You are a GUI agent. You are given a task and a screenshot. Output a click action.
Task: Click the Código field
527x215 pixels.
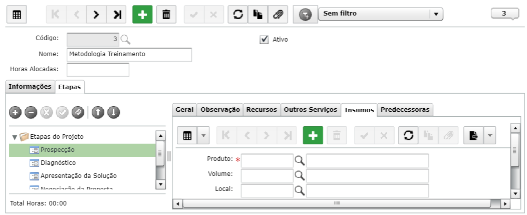(93, 40)
